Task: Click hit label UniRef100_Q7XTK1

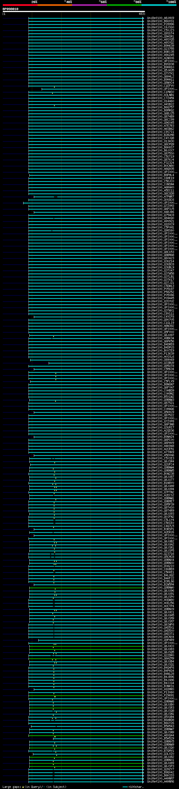Action: point(161,74)
